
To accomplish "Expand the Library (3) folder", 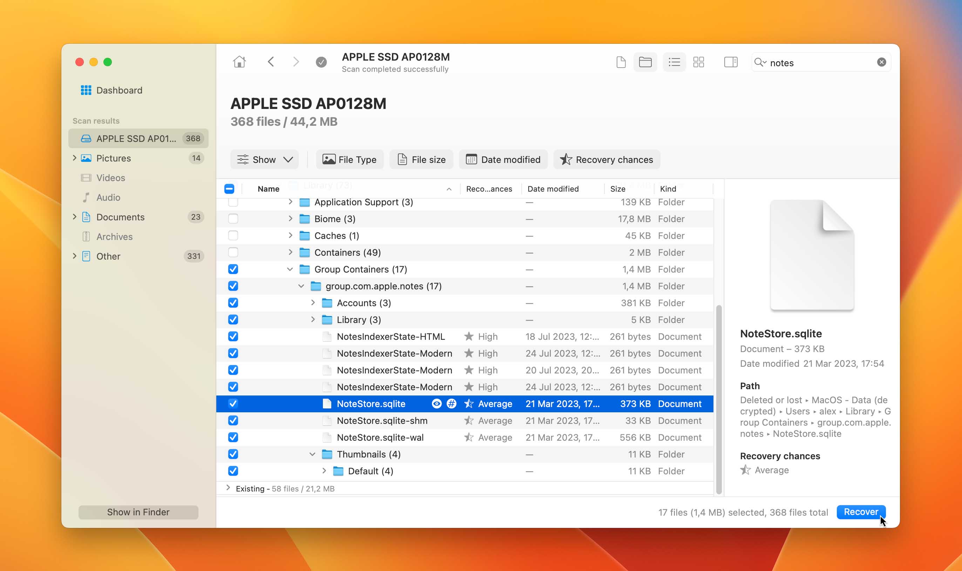I will click(313, 320).
